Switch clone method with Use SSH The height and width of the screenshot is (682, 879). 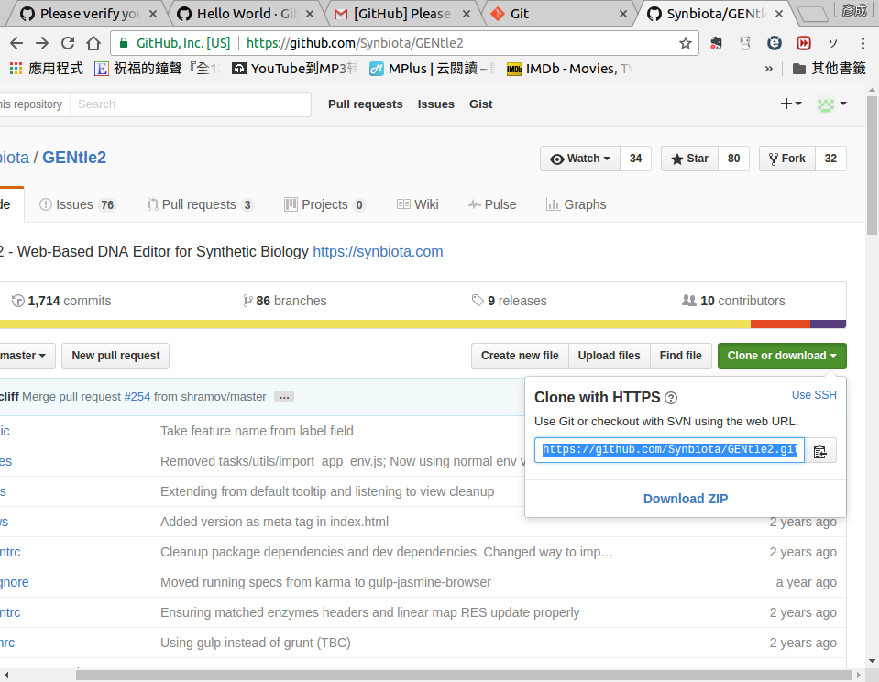pos(814,395)
